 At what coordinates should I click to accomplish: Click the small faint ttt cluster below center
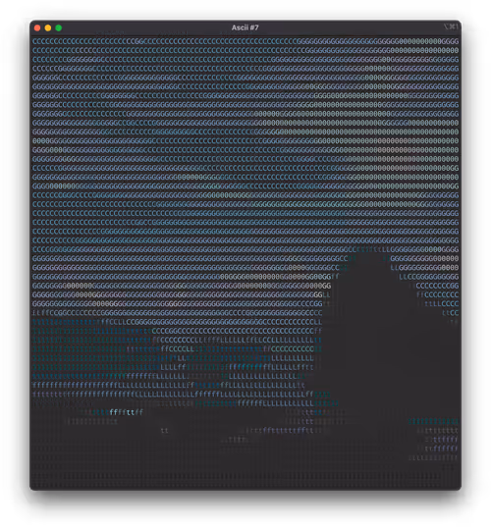coord(236,440)
